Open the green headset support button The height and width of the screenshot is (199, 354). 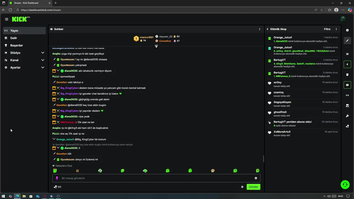pos(345,185)
